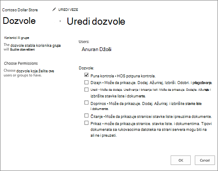Screen dimensions: 218x171
Task: Click the Dozvole: label above checkboxes
Action: tap(86, 68)
